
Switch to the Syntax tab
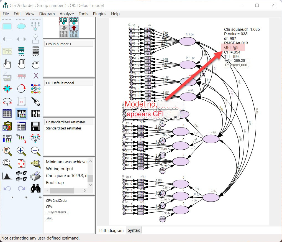pyautogui.click(x=134, y=230)
